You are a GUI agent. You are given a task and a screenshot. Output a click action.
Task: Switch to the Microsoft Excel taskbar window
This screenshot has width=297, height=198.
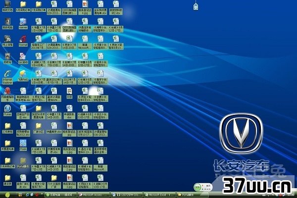point(160,195)
